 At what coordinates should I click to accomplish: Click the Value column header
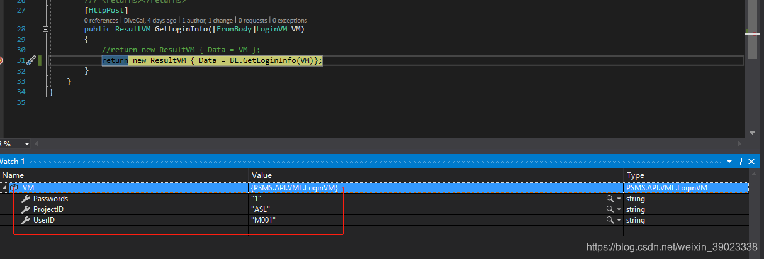436,175
